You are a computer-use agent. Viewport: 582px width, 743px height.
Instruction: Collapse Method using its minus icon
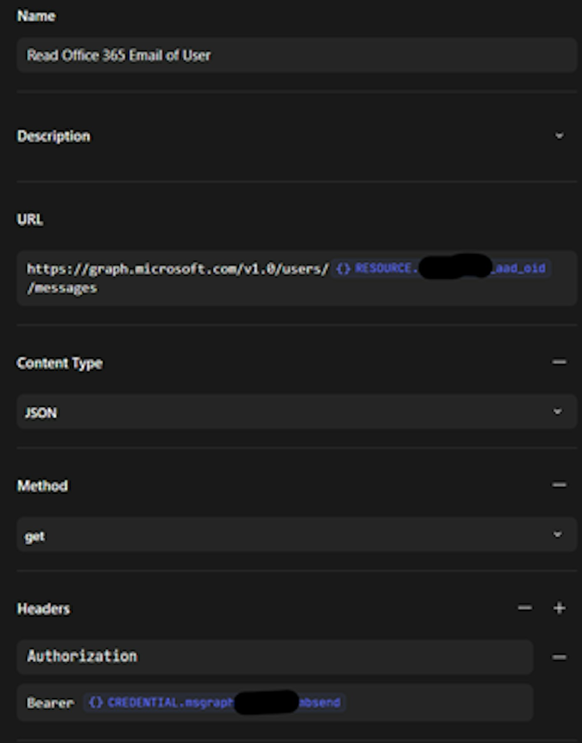pos(559,485)
